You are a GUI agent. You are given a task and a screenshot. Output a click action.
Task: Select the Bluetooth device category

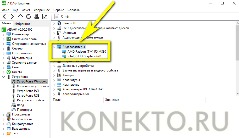click(x=69, y=23)
